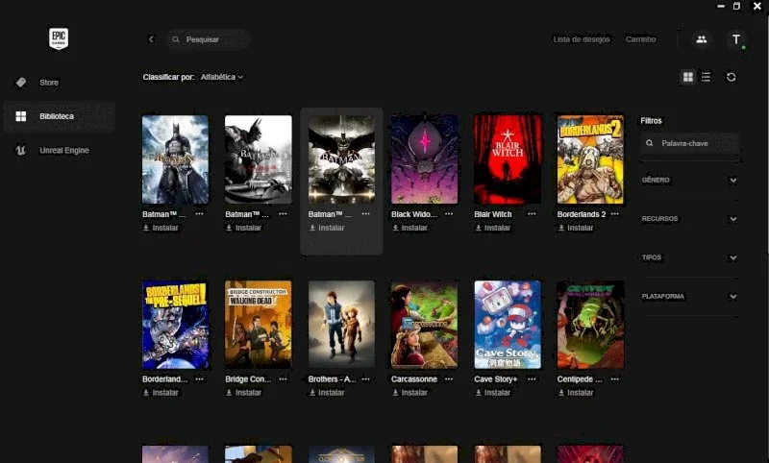Install Blair Witch
The width and height of the screenshot is (769, 463).
coord(493,228)
